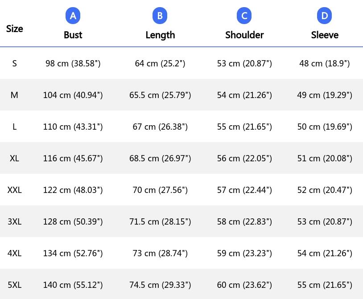Click the blue C circle icon
Viewport: 363px width, 299px height.
244,16
